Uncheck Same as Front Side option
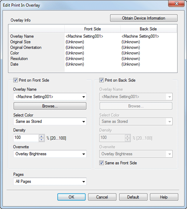This screenshot has width=187, height=209. coord(101,163)
